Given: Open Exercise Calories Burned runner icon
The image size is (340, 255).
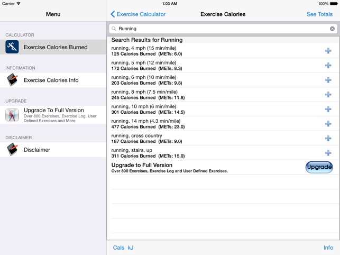Looking at the screenshot, I should (x=12, y=47).
